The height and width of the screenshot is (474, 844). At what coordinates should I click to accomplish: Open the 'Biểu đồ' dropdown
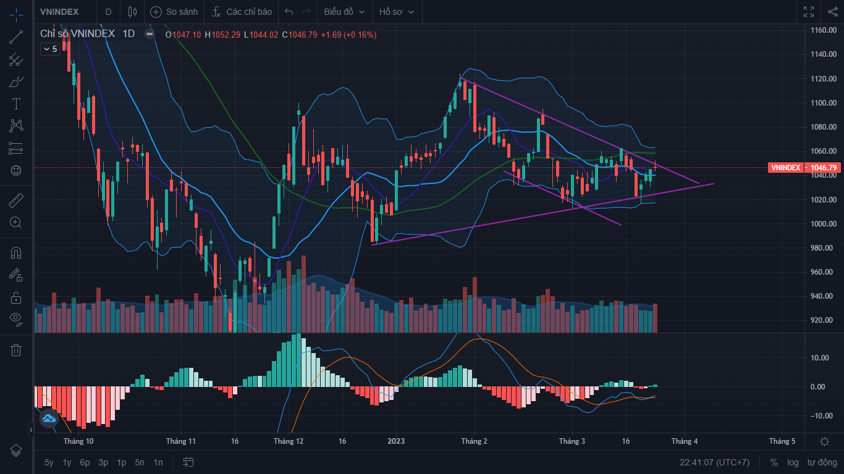[344, 12]
